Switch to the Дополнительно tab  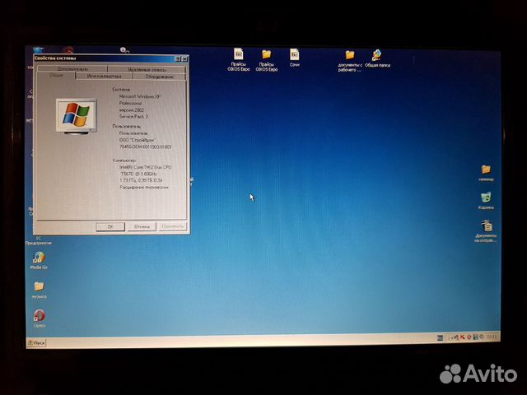(x=72, y=69)
